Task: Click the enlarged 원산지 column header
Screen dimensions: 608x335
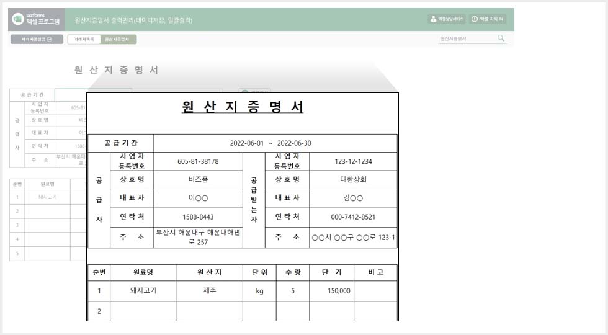Action: (x=210, y=272)
